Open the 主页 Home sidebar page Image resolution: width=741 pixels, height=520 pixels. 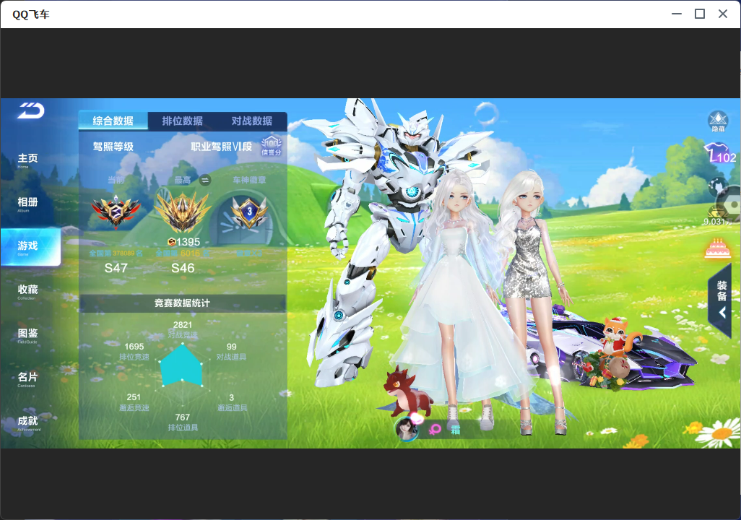coord(27,160)
